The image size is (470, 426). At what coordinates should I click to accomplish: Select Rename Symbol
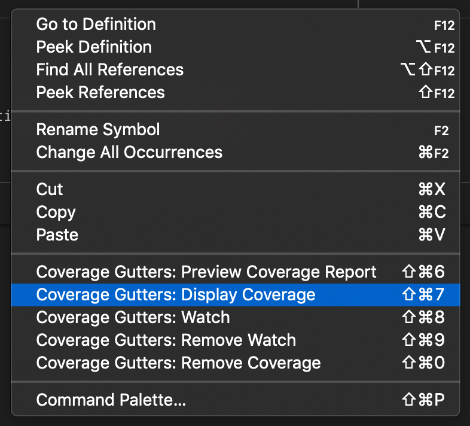[98, 130]
